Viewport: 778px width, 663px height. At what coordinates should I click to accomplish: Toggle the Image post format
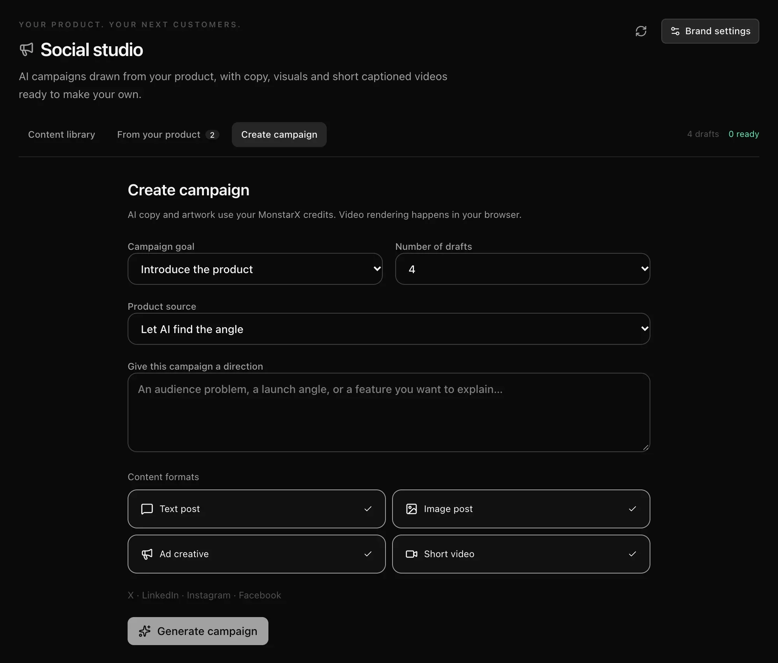click(521, 509)
